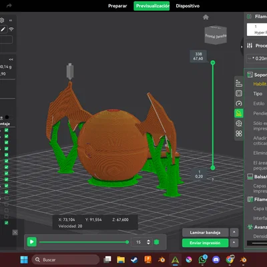The width and height of the screenshot is (267, 267).
Task: Open Discord from the taskbar
Action: [x=216, y=260]
